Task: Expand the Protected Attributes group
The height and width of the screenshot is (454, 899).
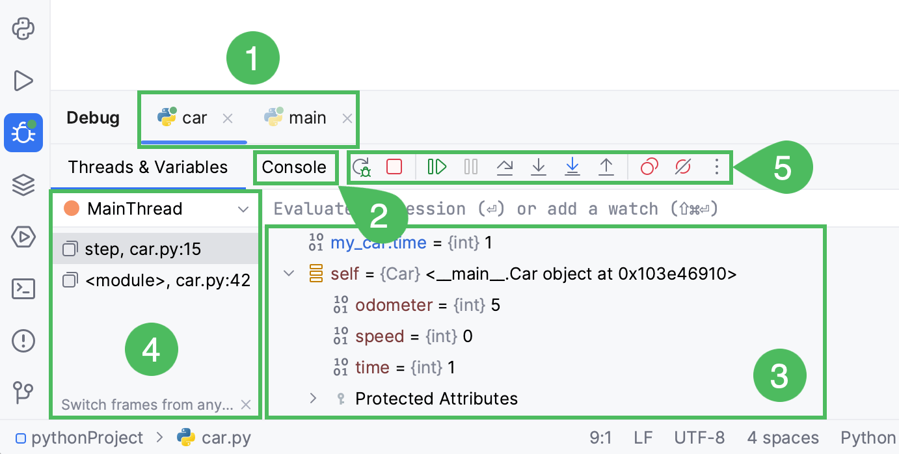Action: [313, 398]
